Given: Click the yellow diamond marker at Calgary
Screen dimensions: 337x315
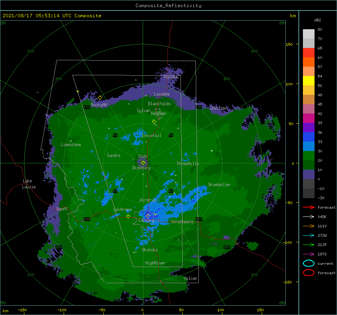Looking at the screenshot, I should point(148,216).
